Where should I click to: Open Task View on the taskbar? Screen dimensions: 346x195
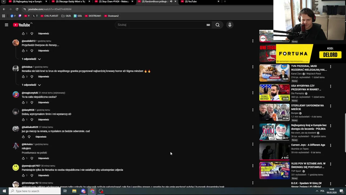(x=65, y=191)
